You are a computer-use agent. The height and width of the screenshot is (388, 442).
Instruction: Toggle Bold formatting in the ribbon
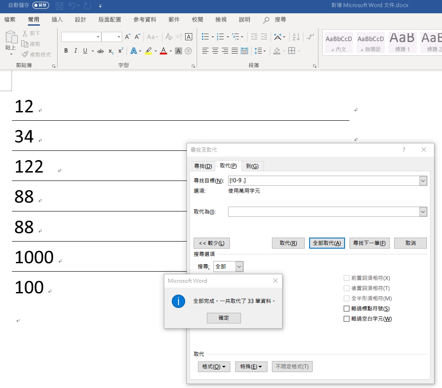coord(66,51)
